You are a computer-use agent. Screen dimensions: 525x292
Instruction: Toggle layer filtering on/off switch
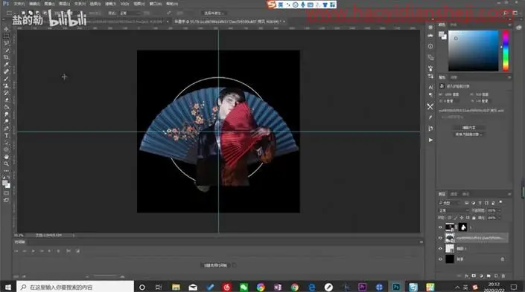pyautogui.click(x=500, y=202)
